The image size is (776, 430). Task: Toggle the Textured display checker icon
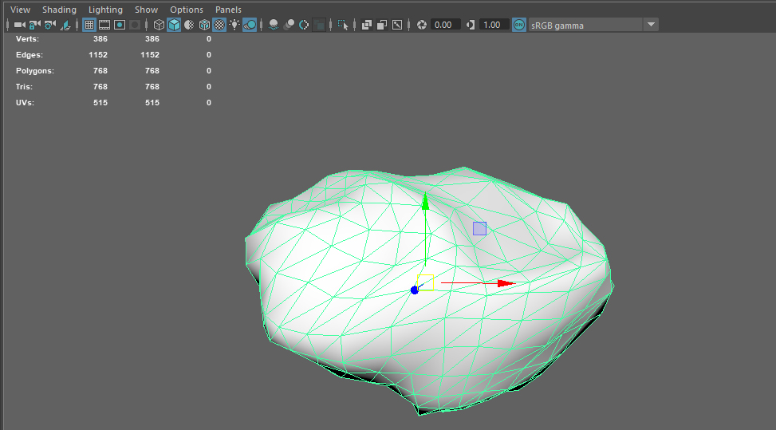[219, 25]
